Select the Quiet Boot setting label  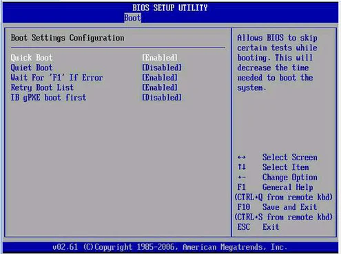click(x=32, y=67)
